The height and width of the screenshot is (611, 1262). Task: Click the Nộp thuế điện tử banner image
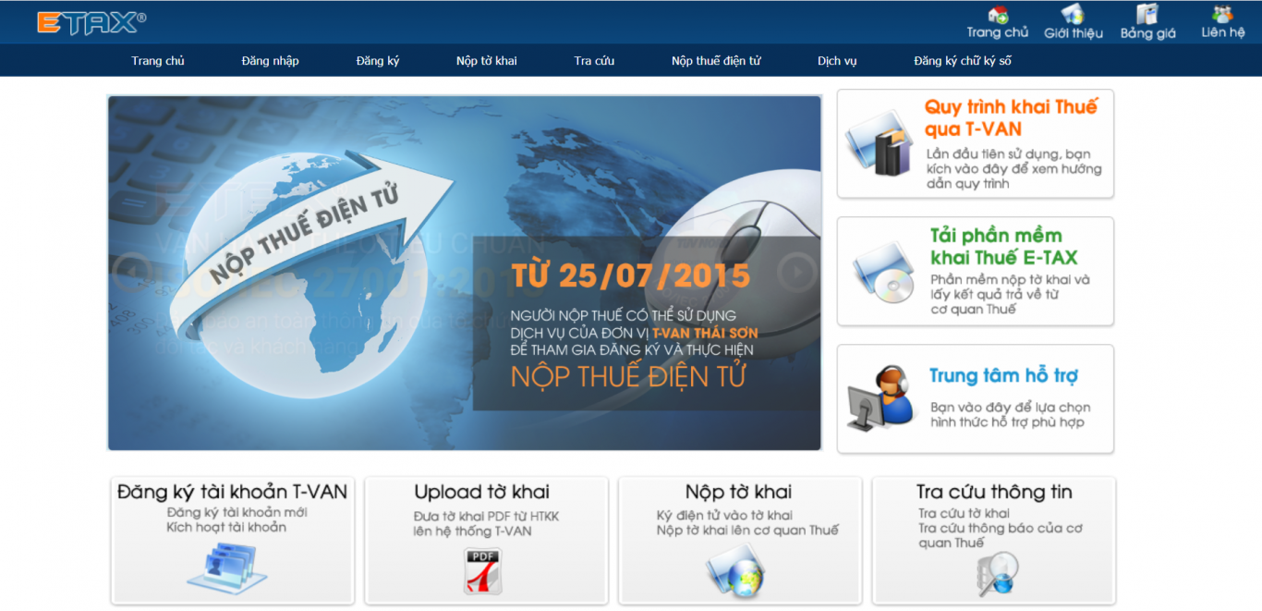(x=465, y=273)
